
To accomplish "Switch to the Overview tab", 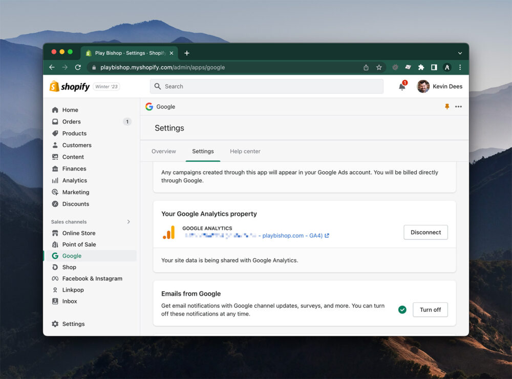I will click(x=163, y=151).
